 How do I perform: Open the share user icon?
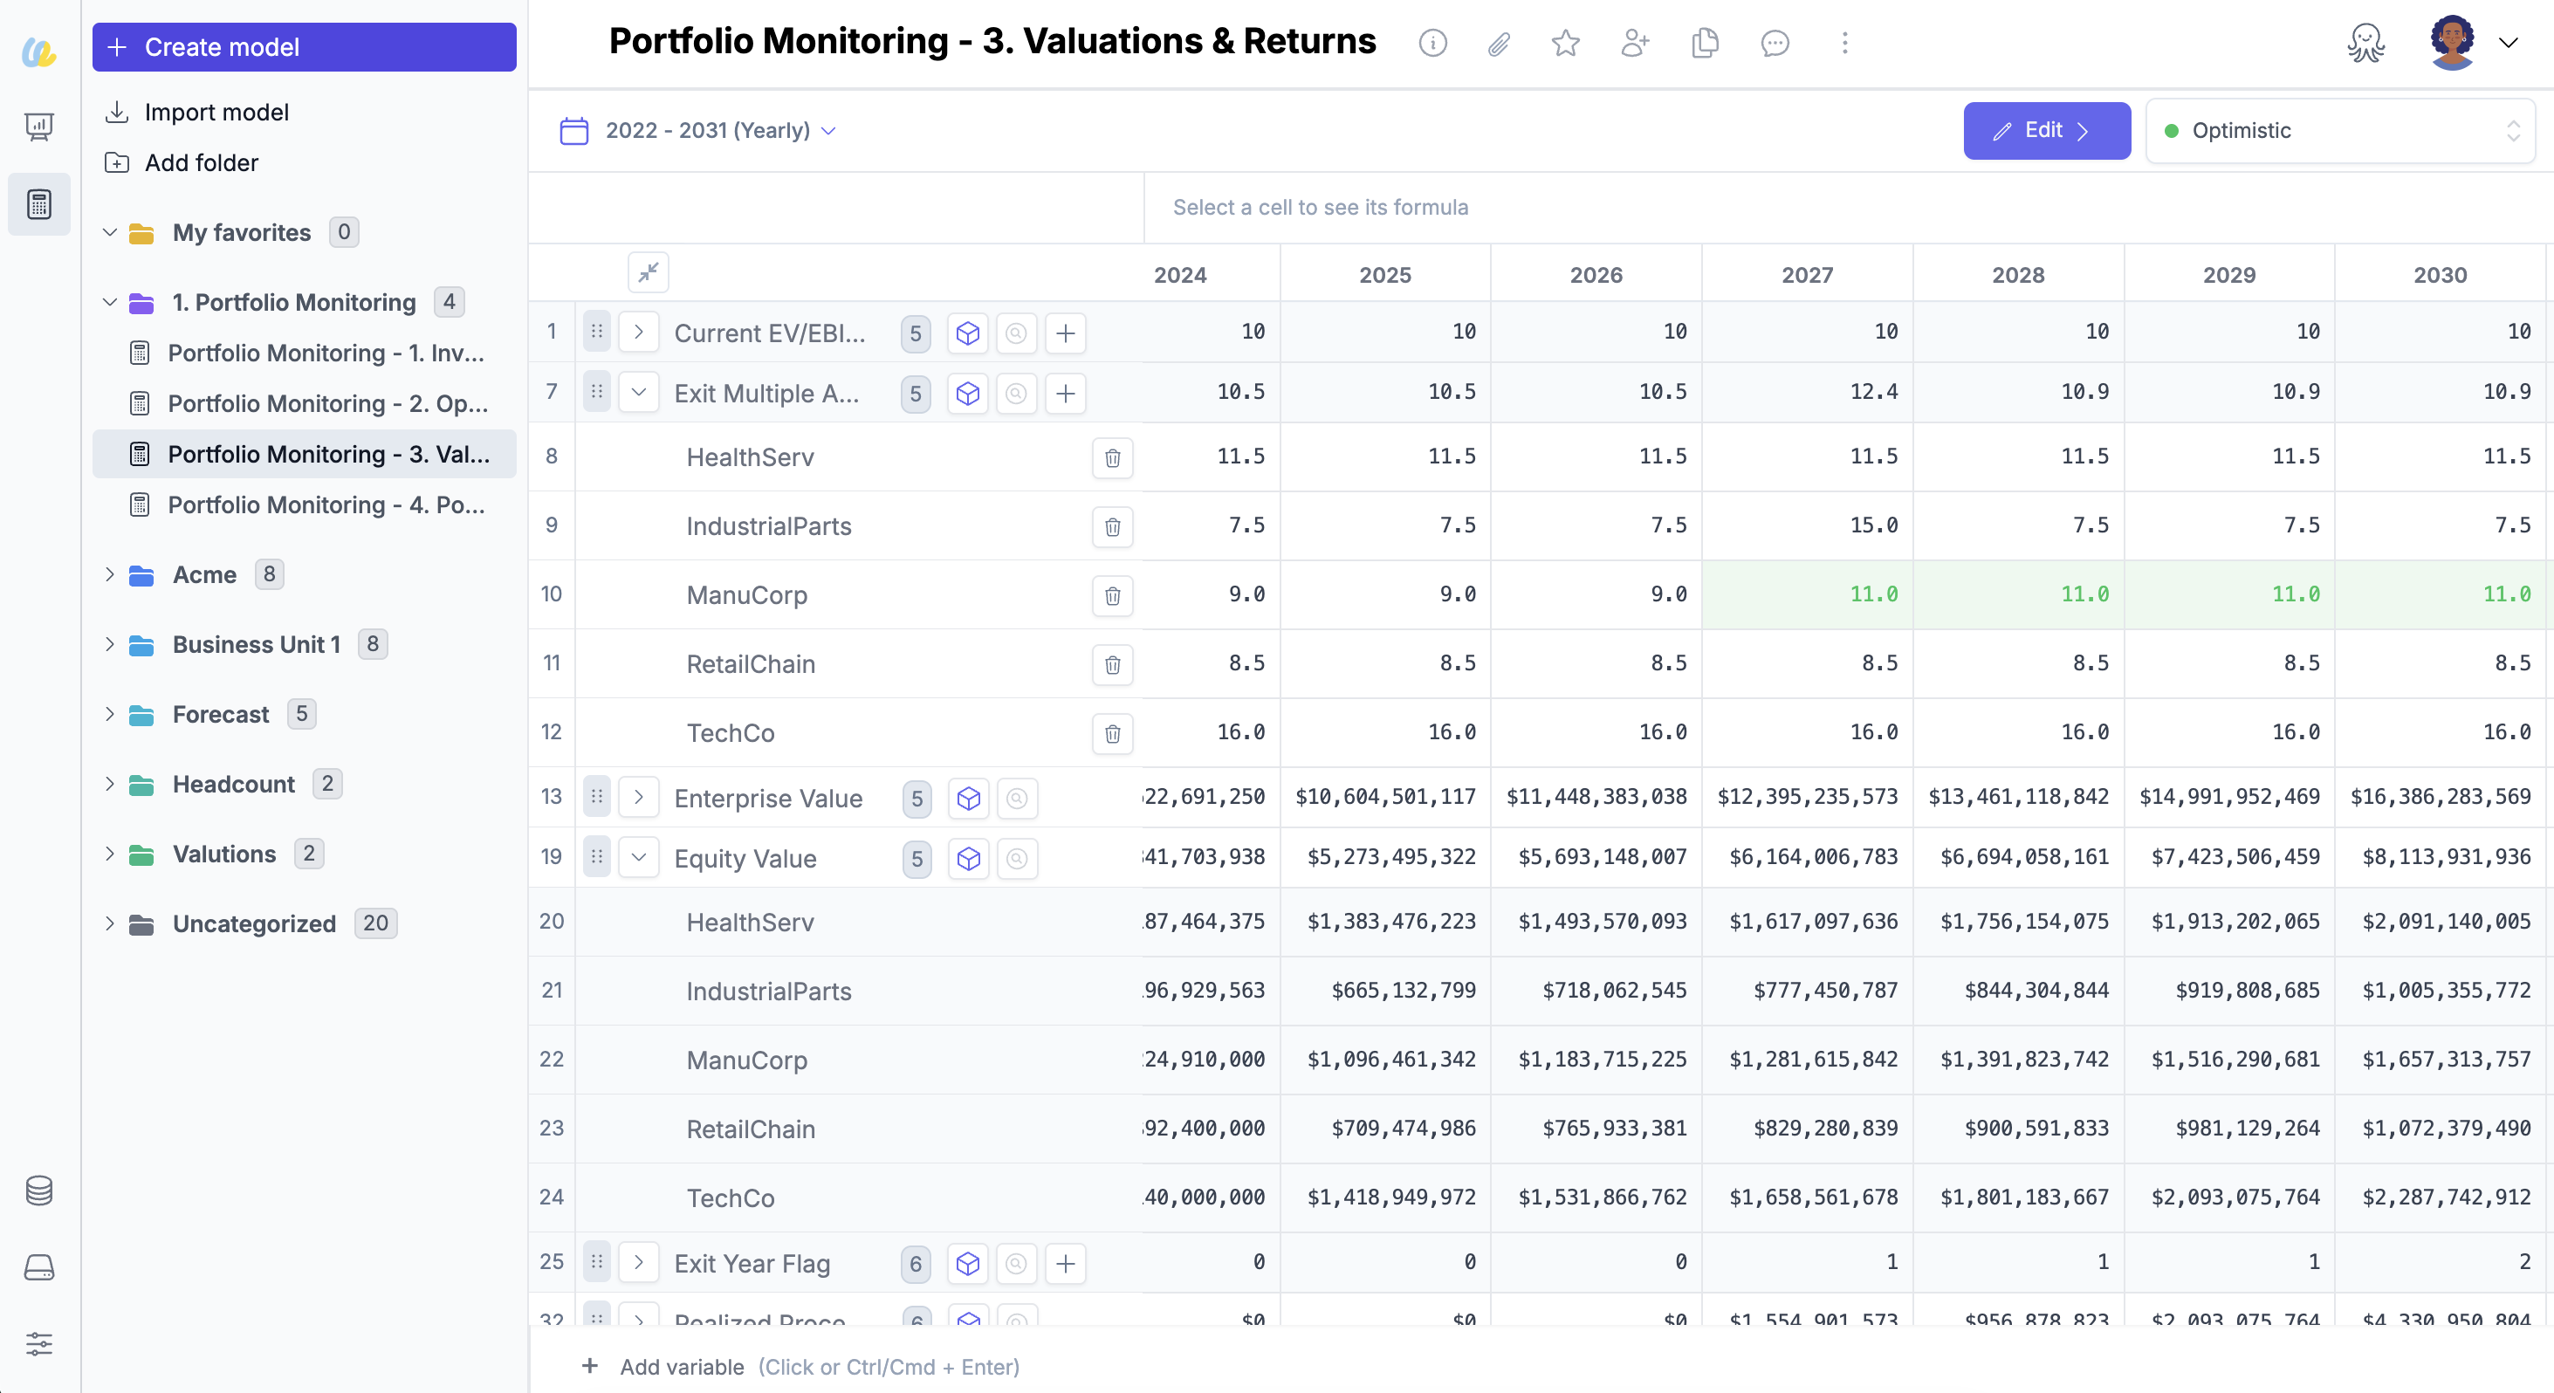(x=1635, y=43)
